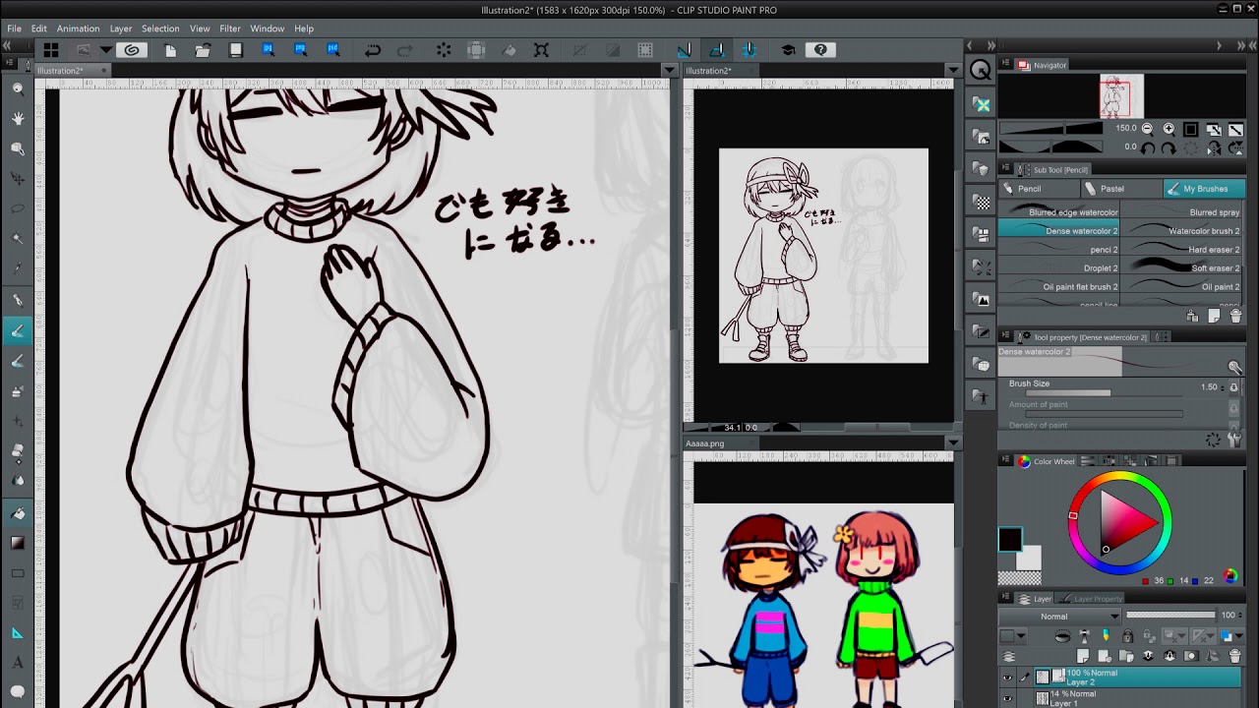Toggle clip to layer below
Image resolution: width=1259 pixels, height=708 pixels.
pos(1062,636)
